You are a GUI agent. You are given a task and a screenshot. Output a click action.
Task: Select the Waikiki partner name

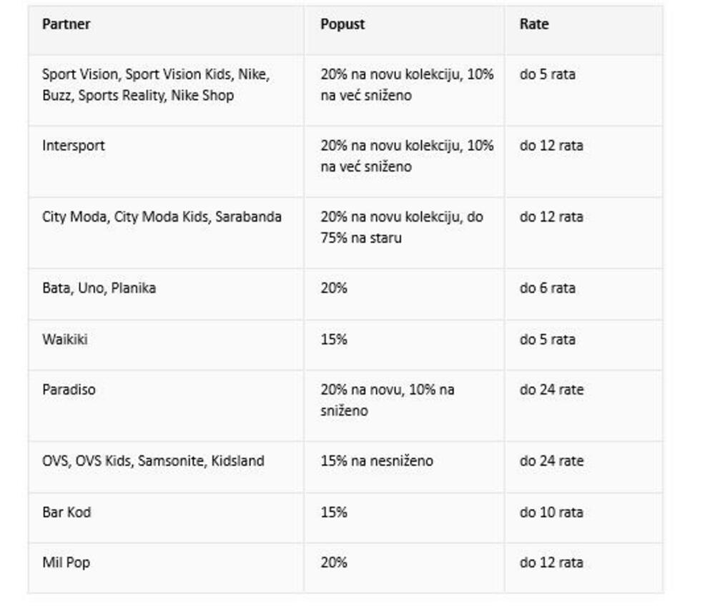tap(65, 340)
